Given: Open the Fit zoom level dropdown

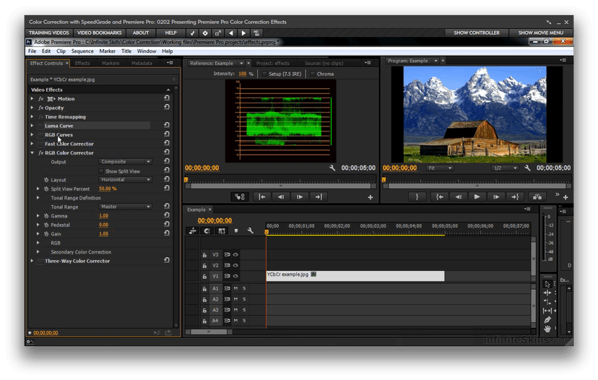Looking at the screenshot, I should pos(440,168).
